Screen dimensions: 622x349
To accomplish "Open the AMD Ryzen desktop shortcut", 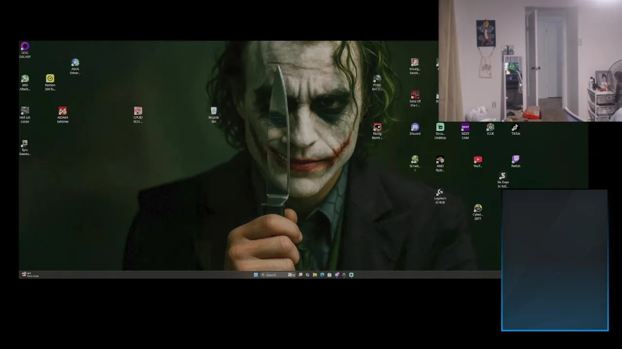I will [440, 163].
